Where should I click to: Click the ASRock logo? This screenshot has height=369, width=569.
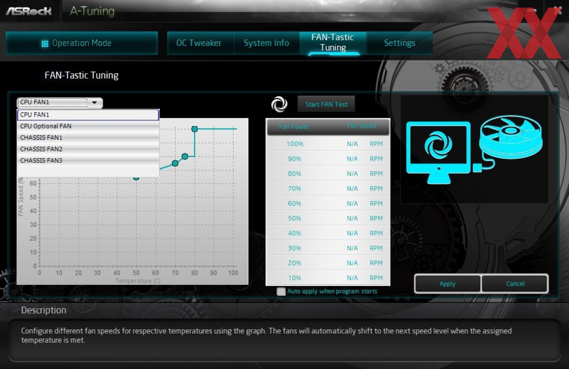pos(28,10)
